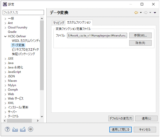Click the キャンセル button
160x137 pixels.
145,130
